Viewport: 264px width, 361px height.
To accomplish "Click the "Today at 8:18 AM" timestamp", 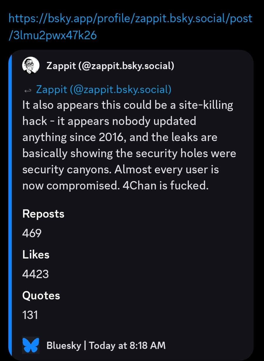I will point(127,345).
